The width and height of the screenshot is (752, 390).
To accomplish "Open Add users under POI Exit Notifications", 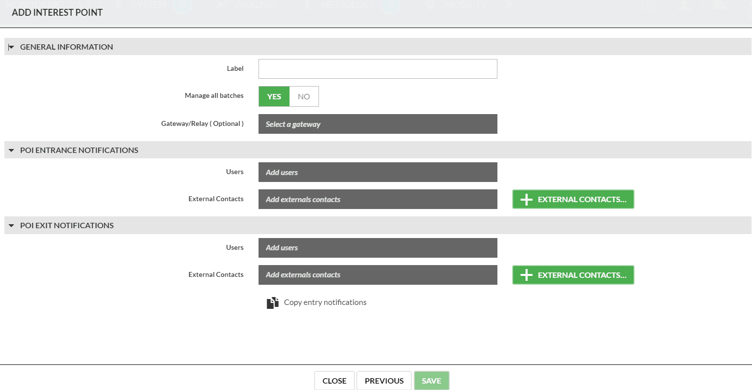I will click(x=377, y=248).
